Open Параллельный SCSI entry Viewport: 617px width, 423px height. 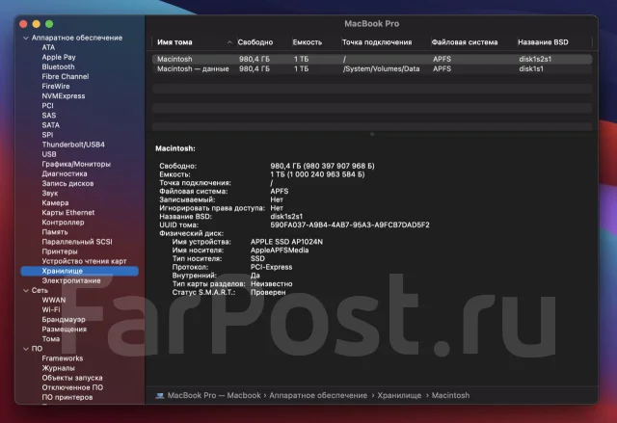pyautogui.click(x=77, y=242)
